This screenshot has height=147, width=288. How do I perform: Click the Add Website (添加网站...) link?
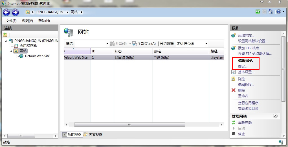[246, 35]
